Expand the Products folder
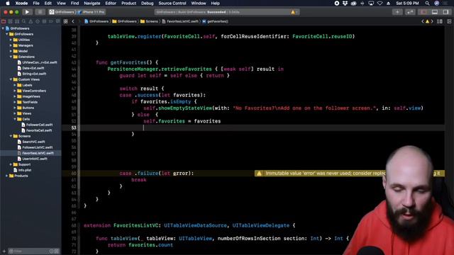 [x=7, y=176]
